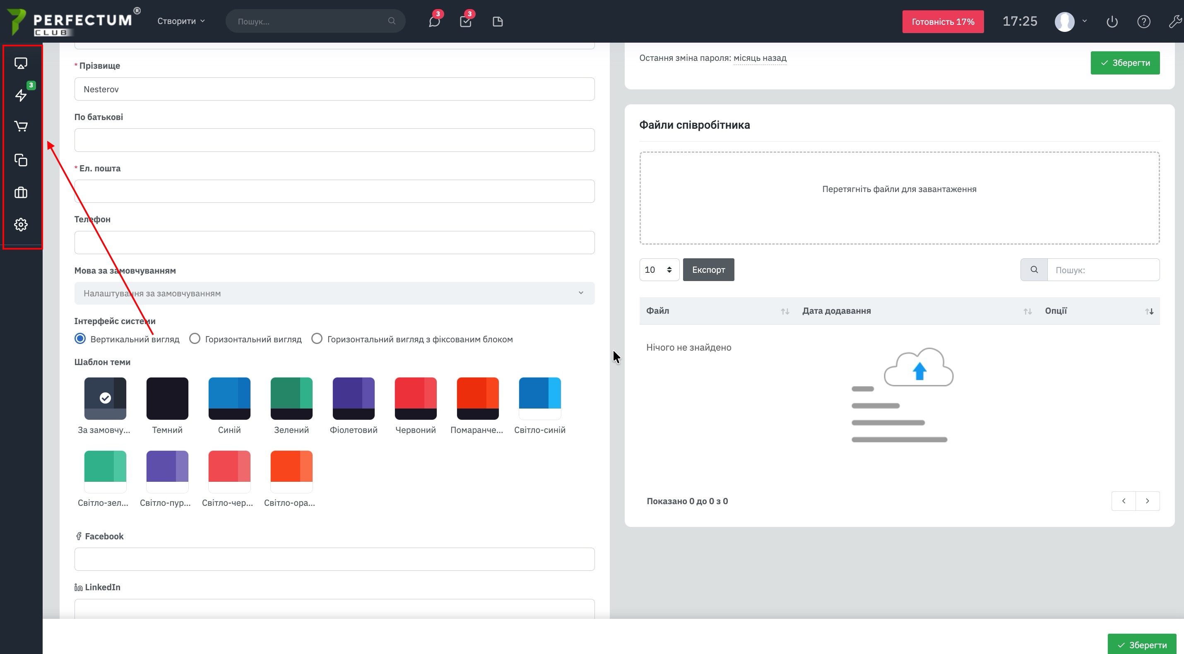Open the help question mark icon
This screenshot has width=1184, height=654.
pos(1143,22)
